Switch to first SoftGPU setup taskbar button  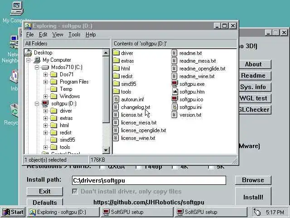(137, 212)
